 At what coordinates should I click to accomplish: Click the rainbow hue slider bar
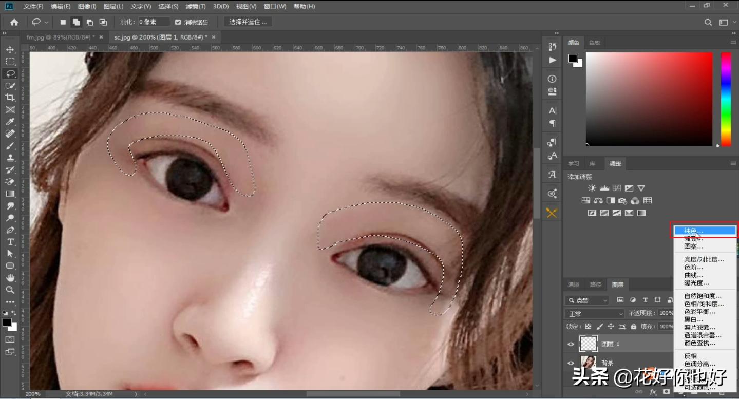726,99
